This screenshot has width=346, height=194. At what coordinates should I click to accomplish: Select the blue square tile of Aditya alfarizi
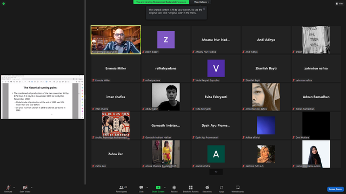tap(266, 126)
